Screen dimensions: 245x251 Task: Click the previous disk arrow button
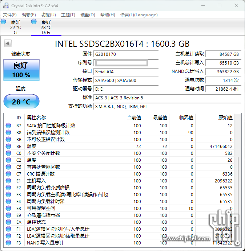point(8,44)
